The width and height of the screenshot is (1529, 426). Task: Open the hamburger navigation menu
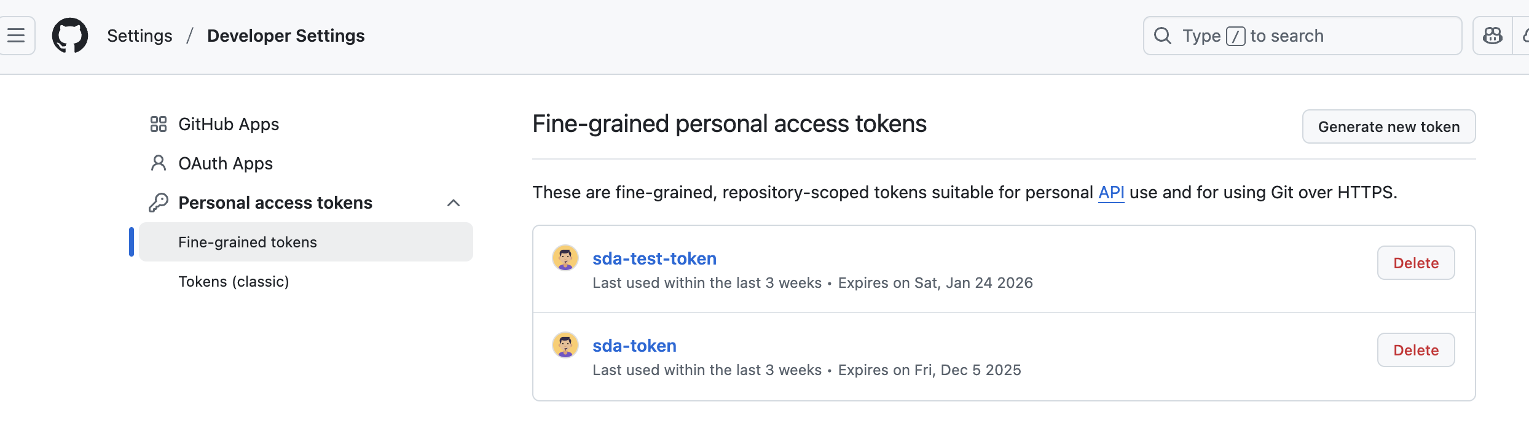tap(17, 36)
